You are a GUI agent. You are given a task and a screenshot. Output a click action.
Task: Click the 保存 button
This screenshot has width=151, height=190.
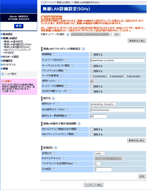[x=18, y=26]
